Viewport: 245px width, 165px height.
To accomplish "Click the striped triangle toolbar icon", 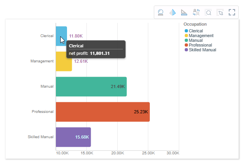I will point(172,12).
